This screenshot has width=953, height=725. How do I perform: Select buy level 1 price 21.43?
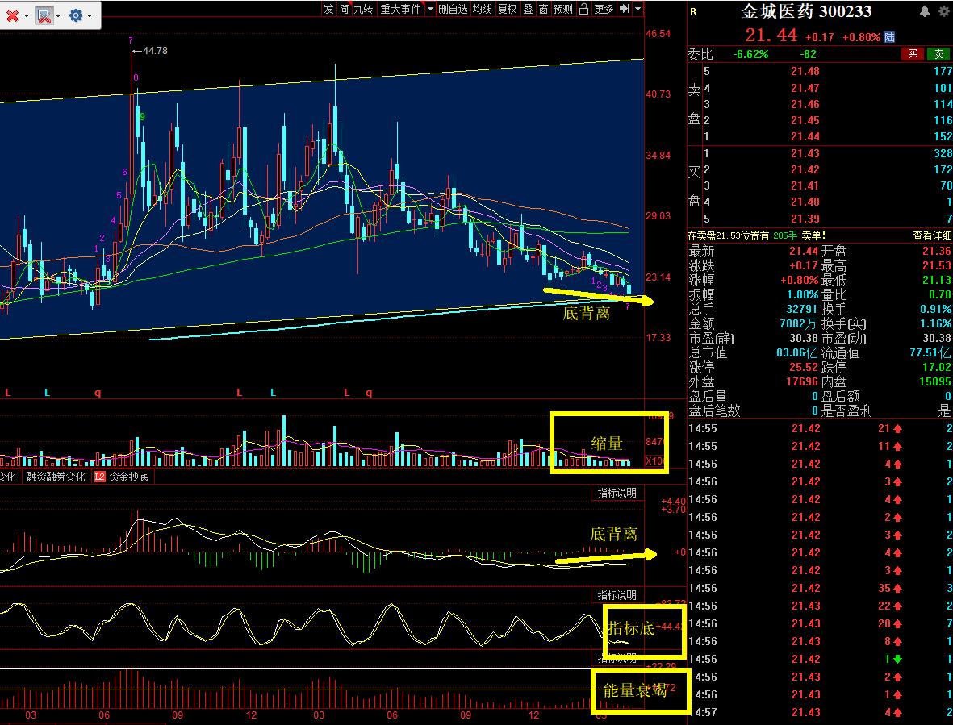(805, 153)
